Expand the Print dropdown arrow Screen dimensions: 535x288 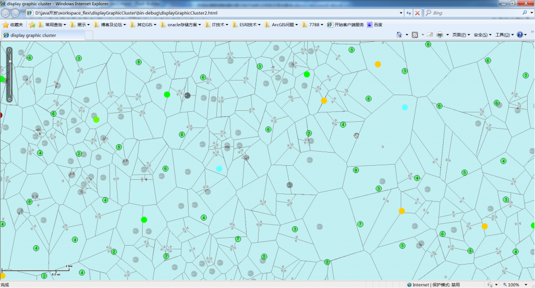point(447,35)
